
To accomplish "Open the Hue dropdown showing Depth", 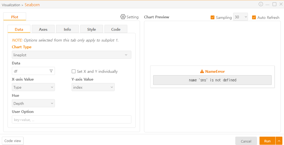I will tap(33, 103).
